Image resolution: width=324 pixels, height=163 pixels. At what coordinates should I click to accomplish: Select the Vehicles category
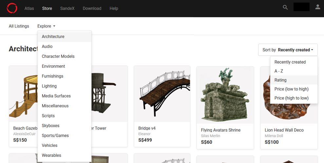click(x=49, y=146)
